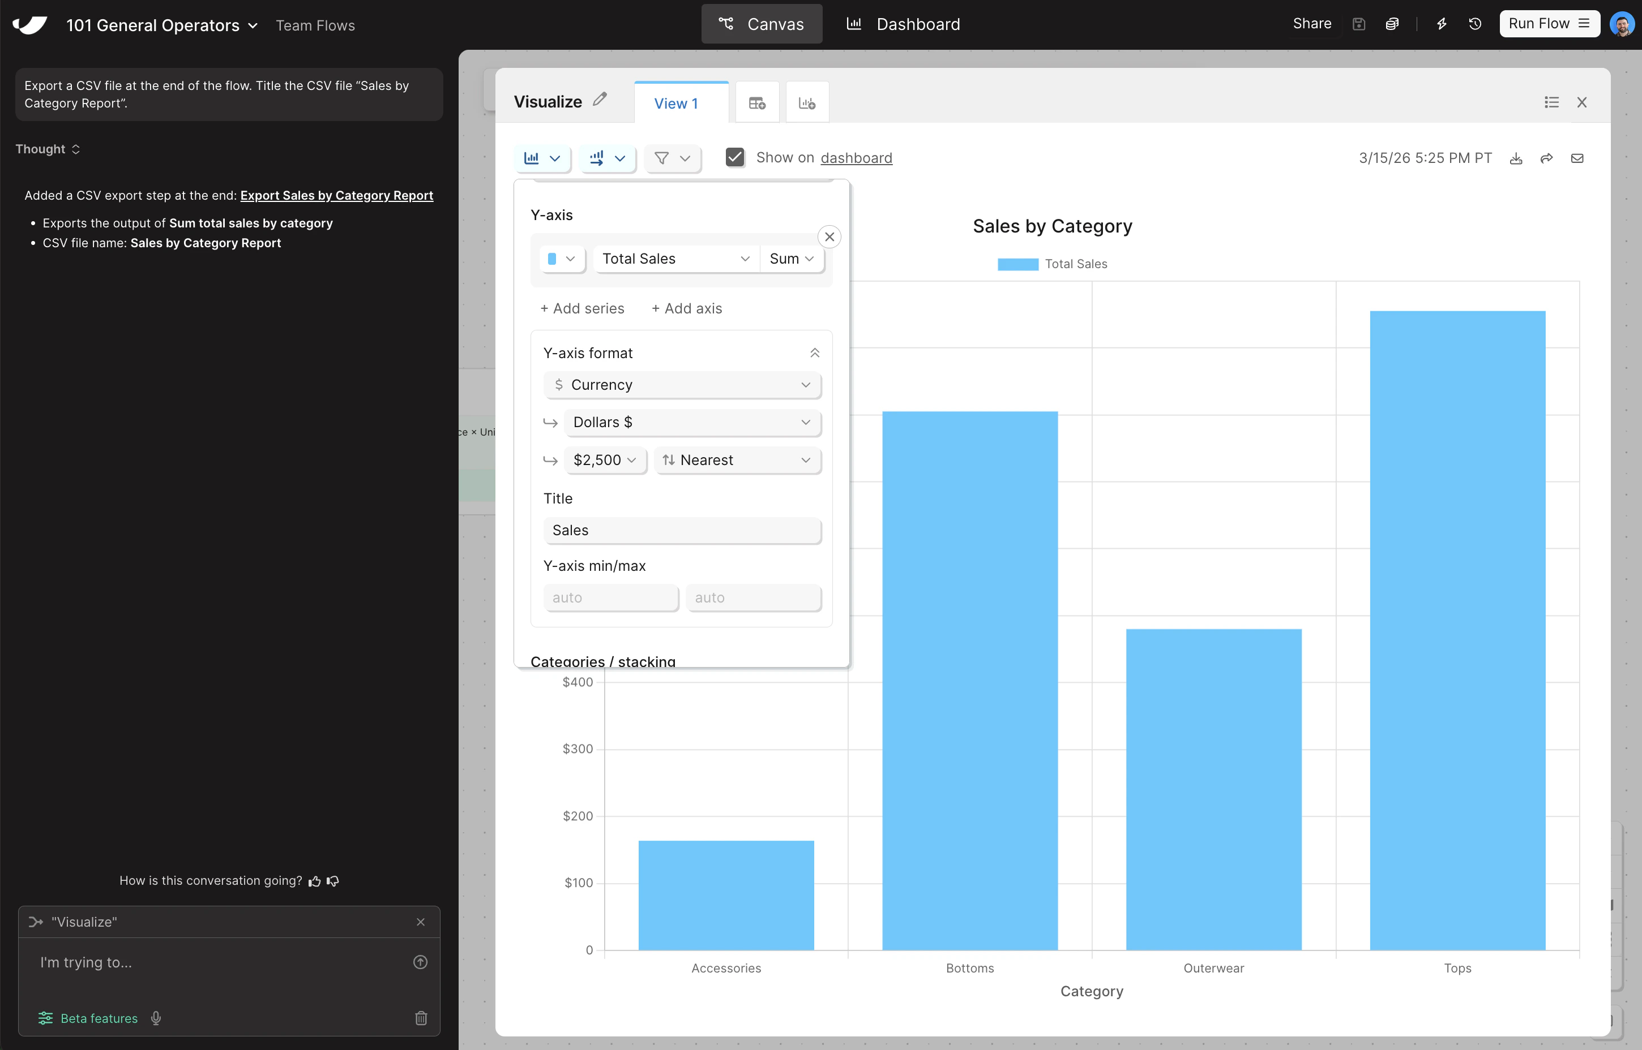Viewport: 1642px width, 1050px height.
Task: Click + Add axis
Action: [x=686, y=308]
